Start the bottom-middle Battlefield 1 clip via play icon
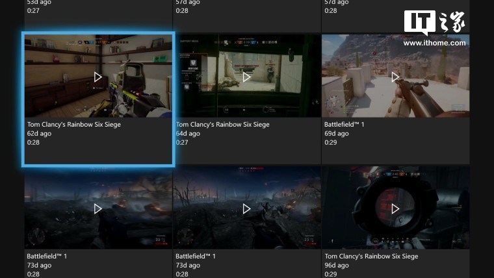The width and height of the screenshot is (494, 278). 246,208
